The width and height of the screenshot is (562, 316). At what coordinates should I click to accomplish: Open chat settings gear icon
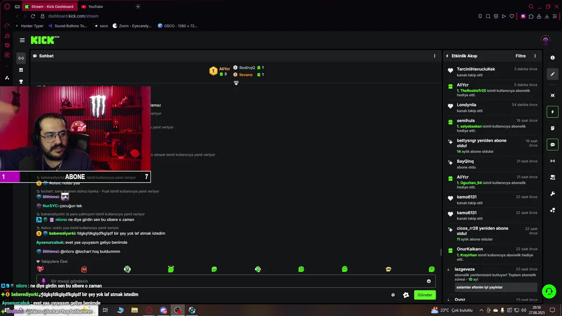393,295
